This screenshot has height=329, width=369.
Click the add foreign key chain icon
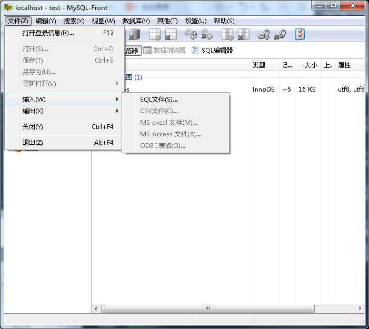(x=264, y=35)
